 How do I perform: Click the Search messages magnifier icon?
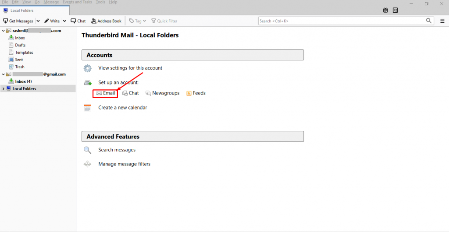87,150
